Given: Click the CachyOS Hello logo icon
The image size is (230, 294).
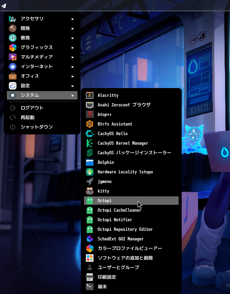Looking at the screenshot, I should (90, 134).
